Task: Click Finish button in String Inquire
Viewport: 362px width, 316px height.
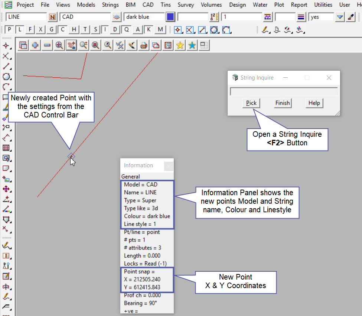Action: [283, 103]
